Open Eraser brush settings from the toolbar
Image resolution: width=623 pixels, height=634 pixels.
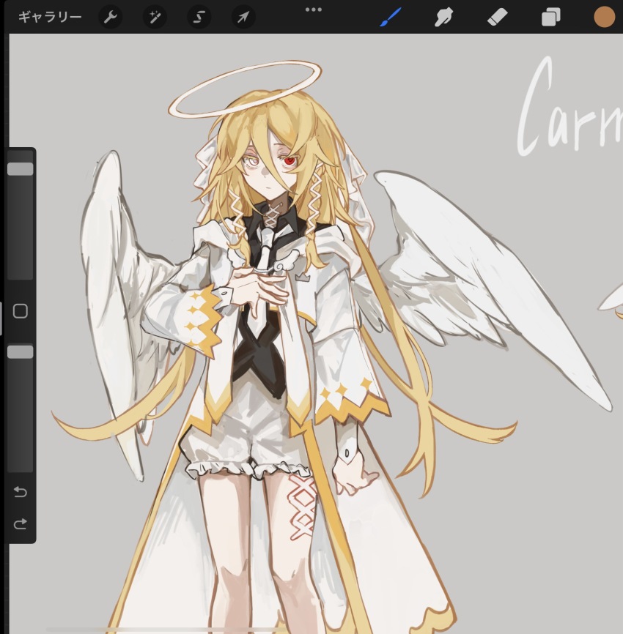[x=498, y=15]
